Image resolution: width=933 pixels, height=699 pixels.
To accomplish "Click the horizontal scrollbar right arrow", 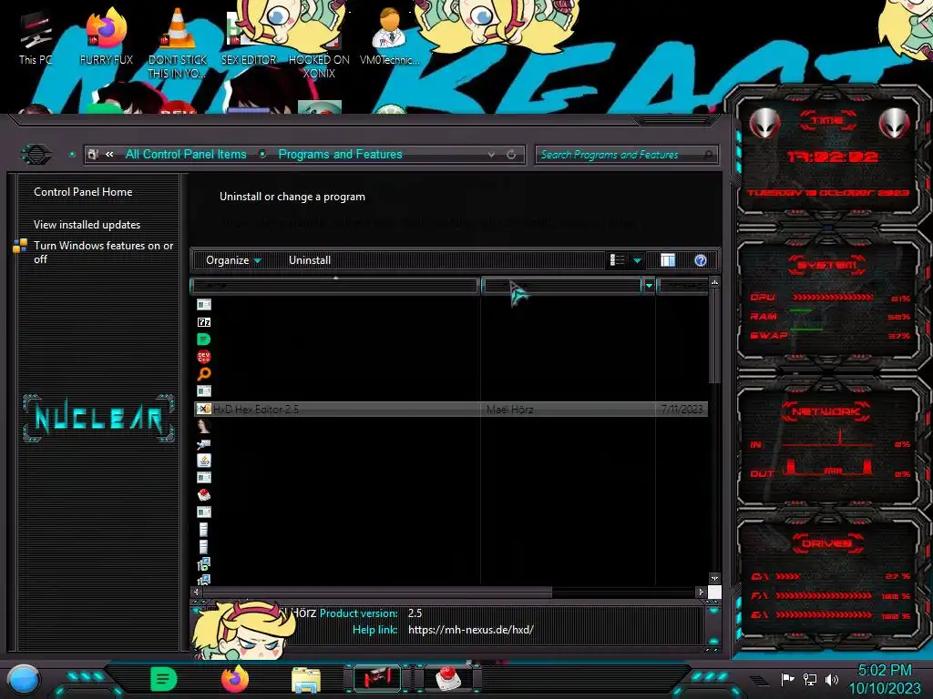I will click(x=701, y=592).
